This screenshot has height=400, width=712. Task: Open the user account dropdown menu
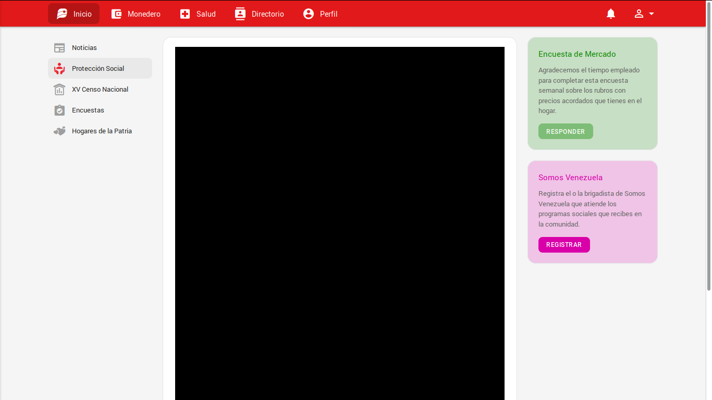click(644, 14)
